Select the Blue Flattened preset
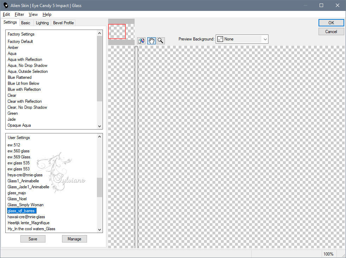Viewport: 346px width, 258px height. click(x=19, y=77)
